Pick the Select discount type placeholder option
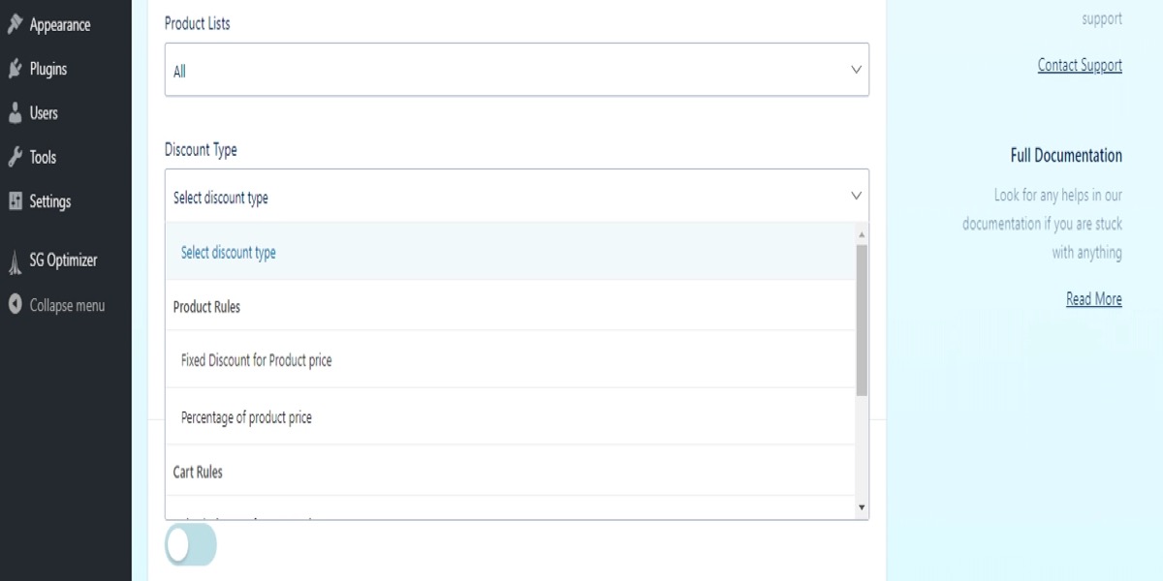 228,253
